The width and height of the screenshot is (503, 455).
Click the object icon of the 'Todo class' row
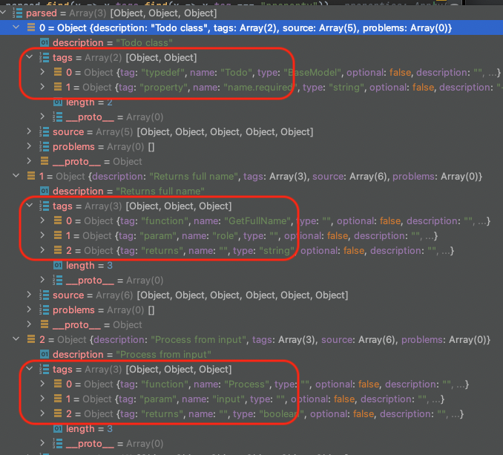tap(31, 27)
